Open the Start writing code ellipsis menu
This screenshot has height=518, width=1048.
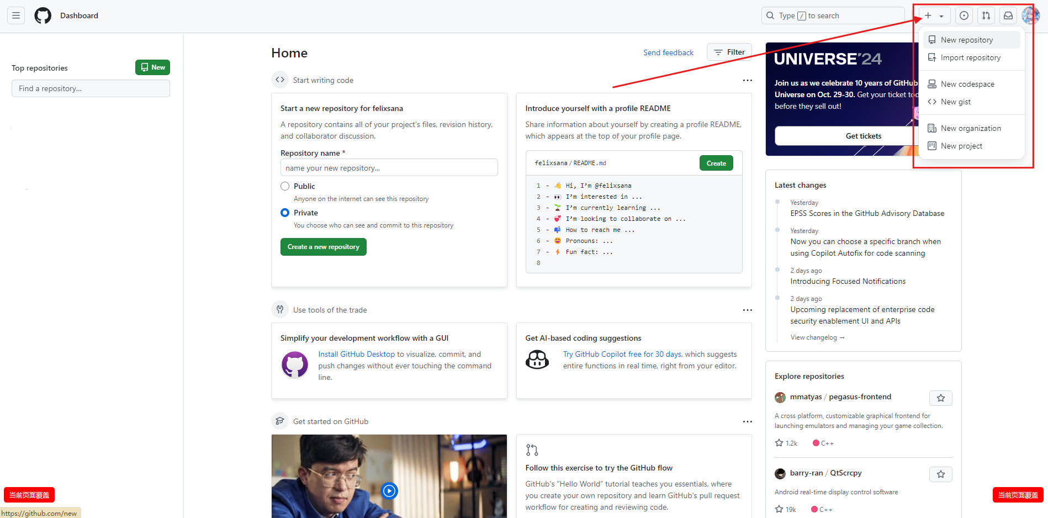tap(747, 80)
